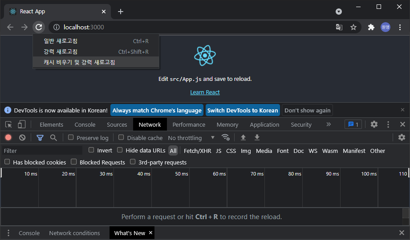This screenshot has width=410, height=240.
Task: Open the drawer three-dot menu
Action: point(8,233)
